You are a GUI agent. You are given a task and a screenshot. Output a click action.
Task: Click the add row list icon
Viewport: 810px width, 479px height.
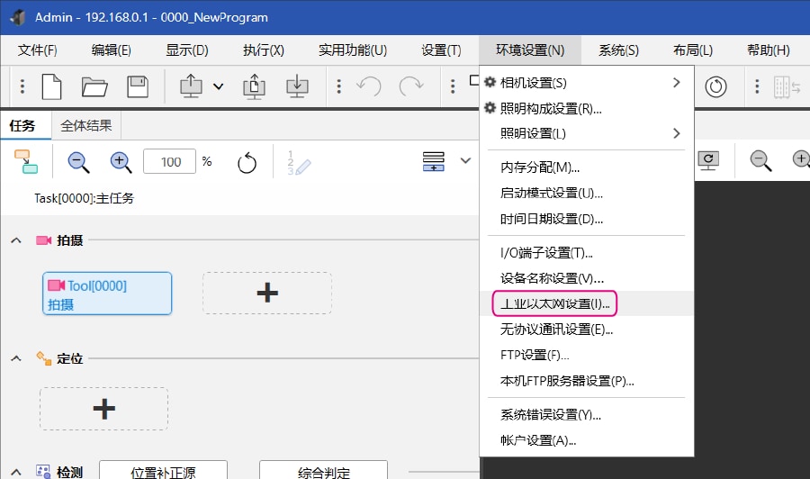click(434, 161)
